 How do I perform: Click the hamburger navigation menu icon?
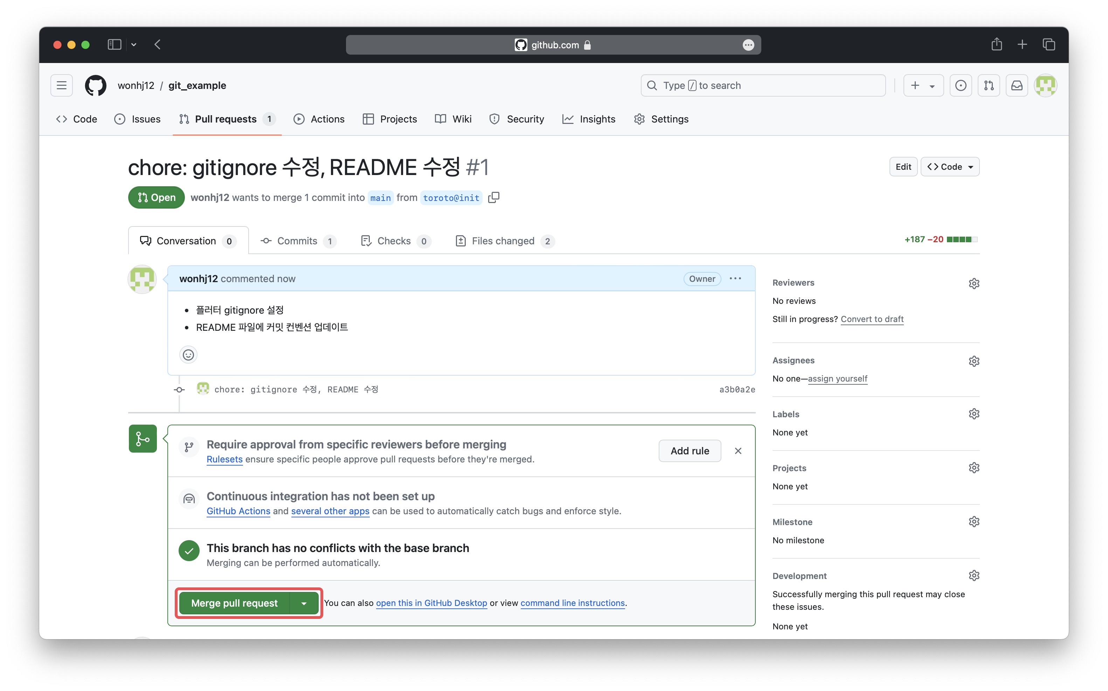(62, 85)
